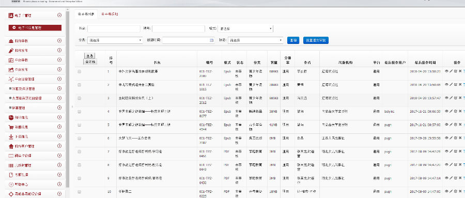
Task: Collapse the 电子书管理 section chevron
Action: click(59, 15)
